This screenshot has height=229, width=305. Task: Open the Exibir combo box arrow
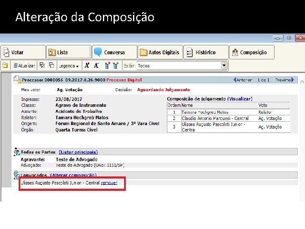(x=224, y=66)
